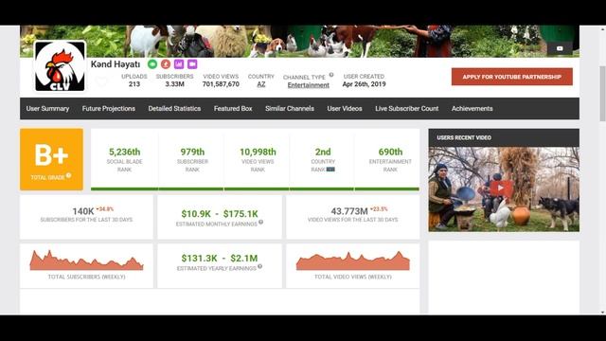Click the favorite heart icon beside avatar
The width and height of the screenshot is (606, 341).
101,81
